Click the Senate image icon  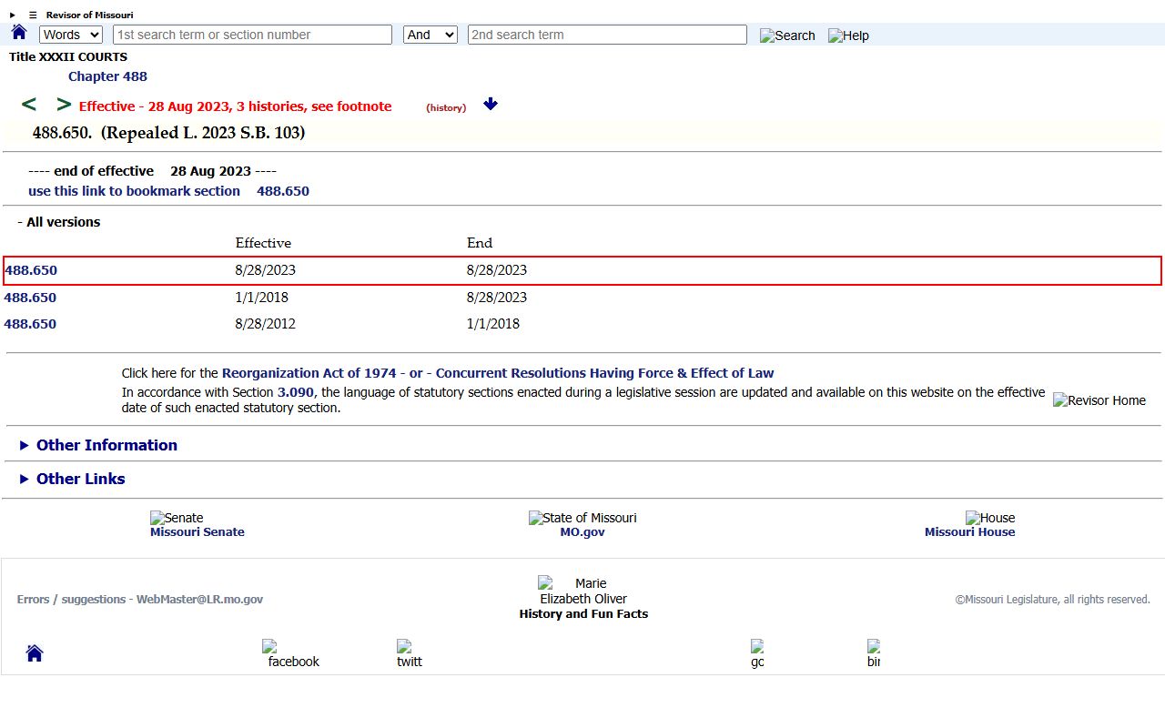click(x=177, y=518)
